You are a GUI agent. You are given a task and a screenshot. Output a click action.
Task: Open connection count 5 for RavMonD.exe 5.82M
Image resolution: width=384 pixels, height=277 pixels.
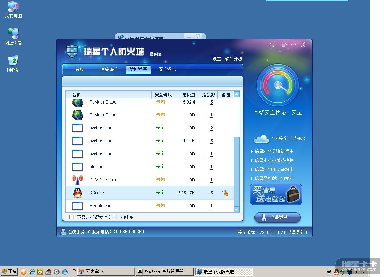211,102
